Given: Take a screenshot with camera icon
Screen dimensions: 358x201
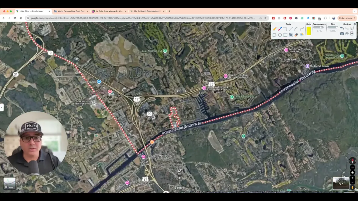Looking at the screenshot, I should click(342, 33).
